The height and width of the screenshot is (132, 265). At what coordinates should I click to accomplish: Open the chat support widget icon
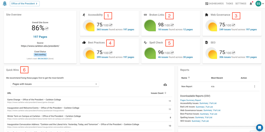(x=259, y=127)
